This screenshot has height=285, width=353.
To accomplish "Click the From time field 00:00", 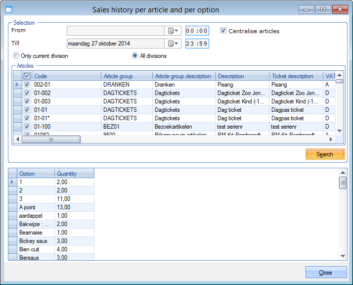I will [197, 31].
